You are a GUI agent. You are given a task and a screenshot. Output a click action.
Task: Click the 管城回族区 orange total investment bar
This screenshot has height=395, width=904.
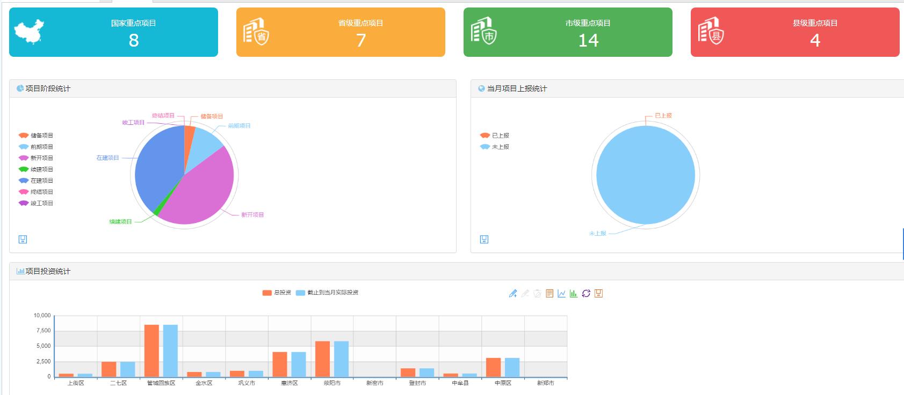pyautogui.click(x=151, y=351)
